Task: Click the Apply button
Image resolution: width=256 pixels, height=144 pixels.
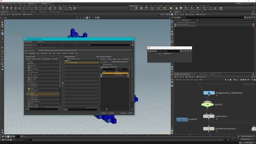Action: [x=104, y=113]
